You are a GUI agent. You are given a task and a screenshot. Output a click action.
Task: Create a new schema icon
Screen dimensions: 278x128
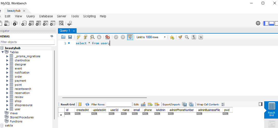tap(24, 23)
